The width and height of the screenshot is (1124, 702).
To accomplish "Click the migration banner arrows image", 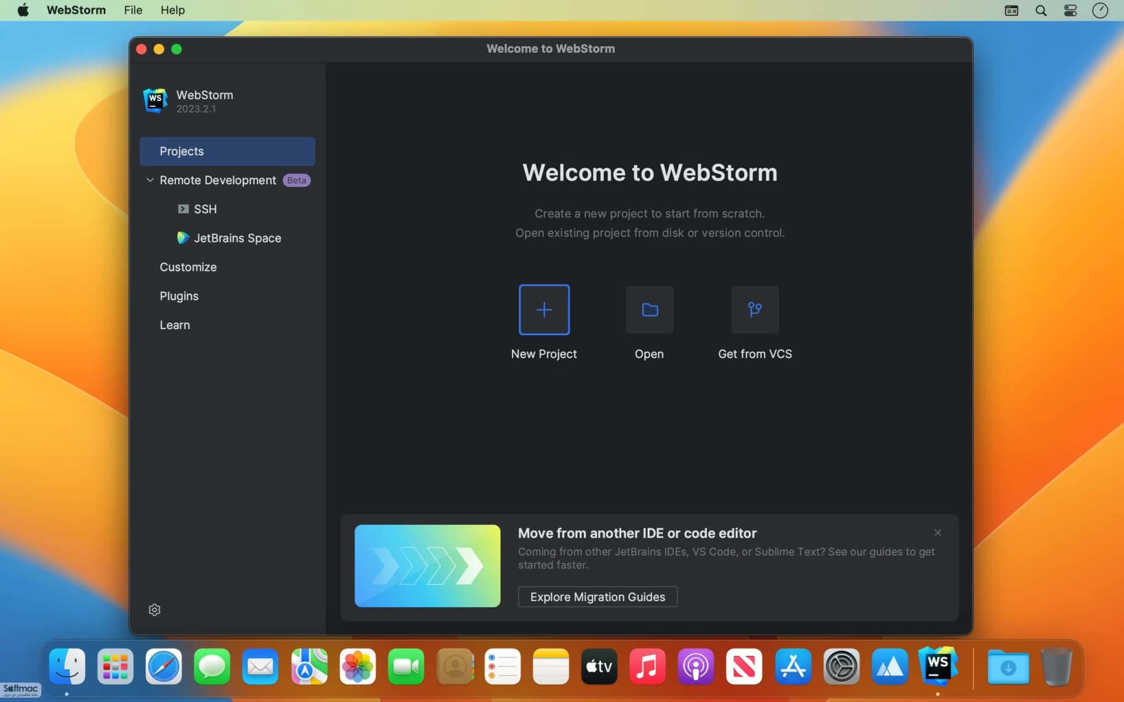I will click(427, 566).
